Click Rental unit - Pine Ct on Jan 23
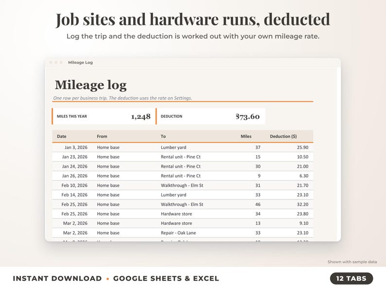Viewport: 386px width, 290px height. (x=181, y=157)
